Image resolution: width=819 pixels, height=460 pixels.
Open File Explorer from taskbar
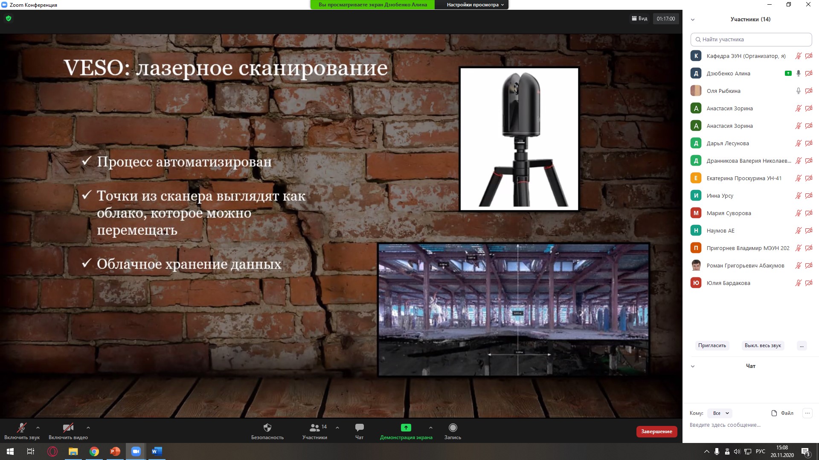pos(73,451)
